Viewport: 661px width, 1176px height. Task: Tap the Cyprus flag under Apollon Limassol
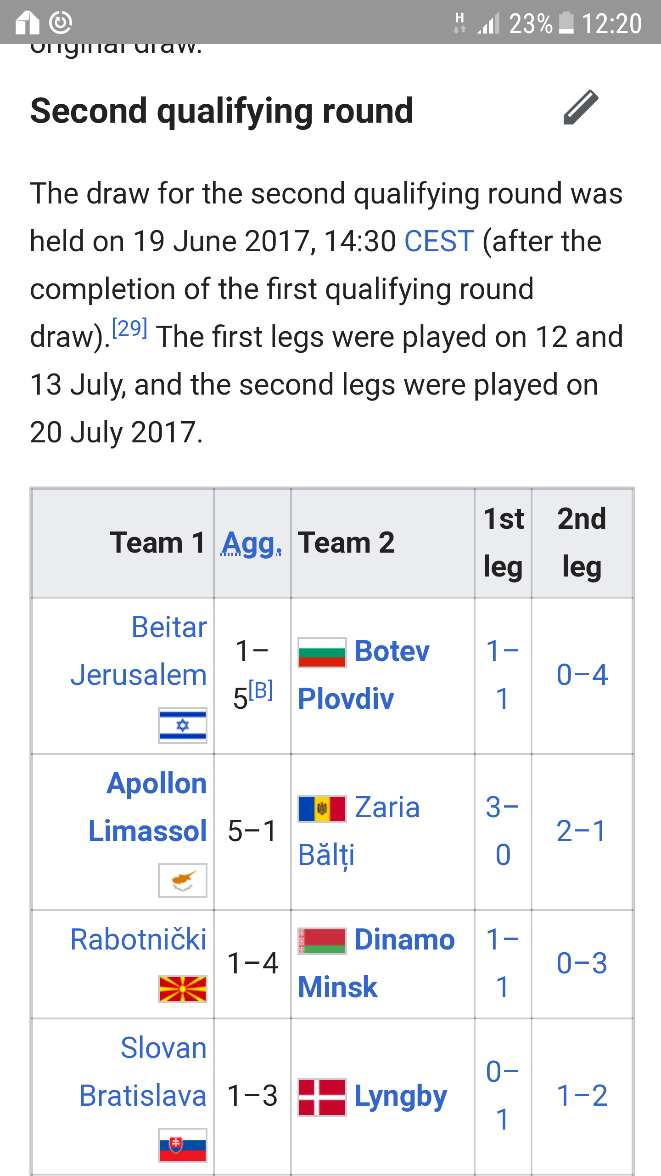[x=183, y=881]
